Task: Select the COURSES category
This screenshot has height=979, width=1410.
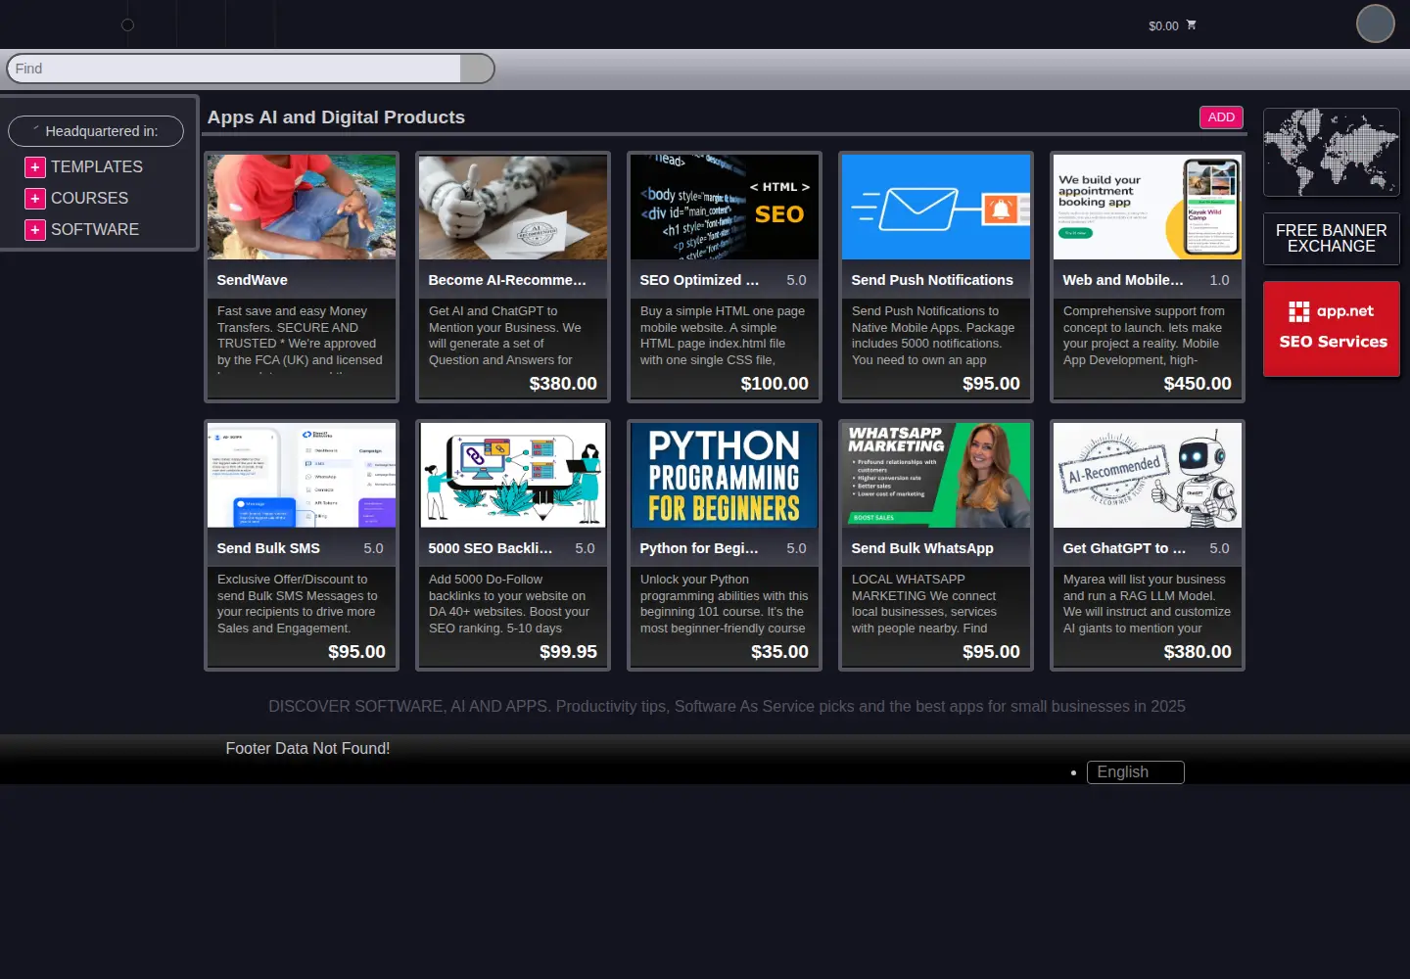Action: click(x=89, y=199)
